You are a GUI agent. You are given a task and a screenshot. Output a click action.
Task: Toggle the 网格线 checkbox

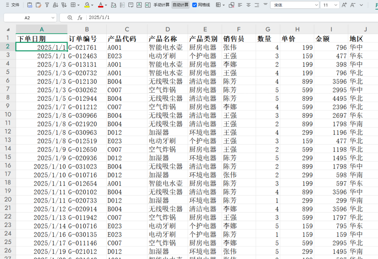pos(195,5)
